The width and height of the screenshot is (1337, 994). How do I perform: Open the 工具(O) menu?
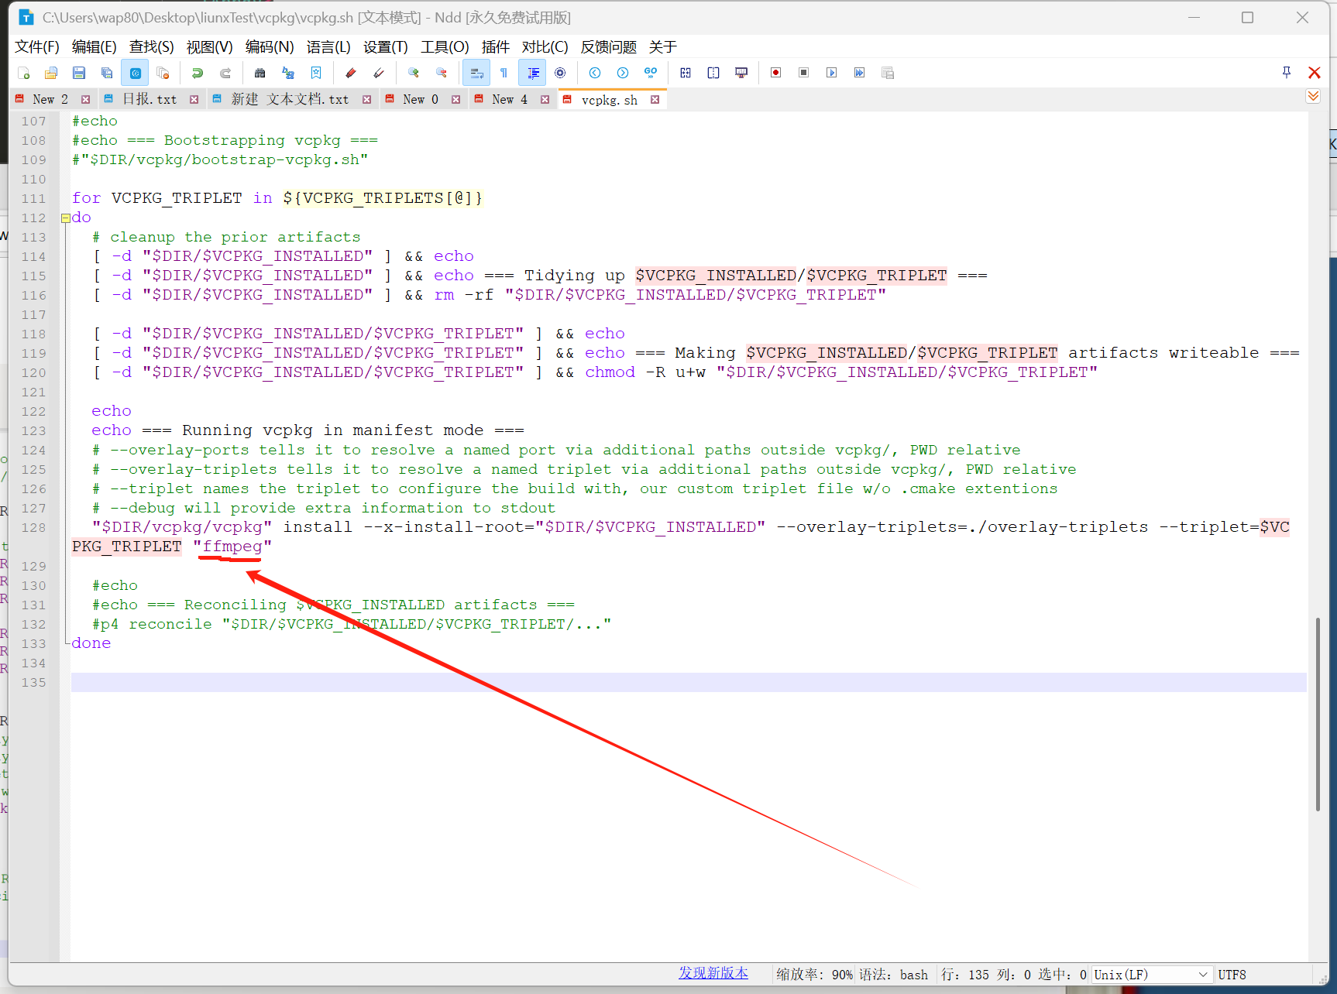[445, 47]
